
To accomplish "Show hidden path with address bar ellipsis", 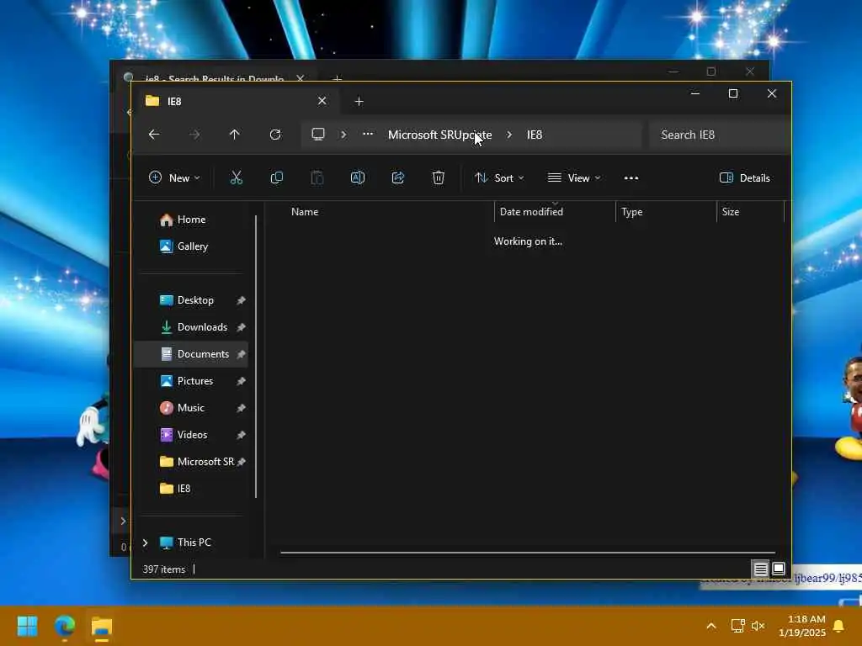I will click(368, 134).
